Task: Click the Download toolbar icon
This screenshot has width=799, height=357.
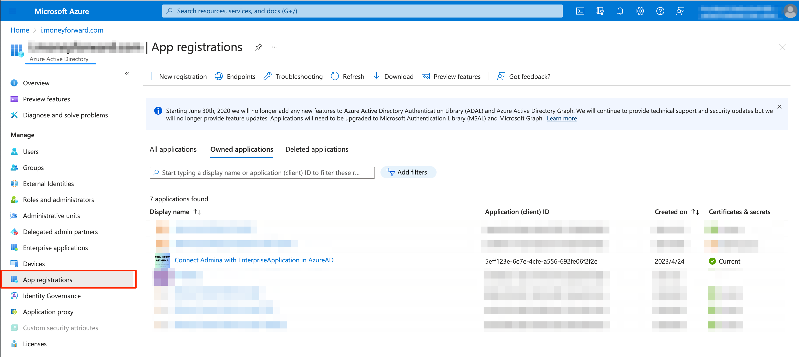Action: [376, 76]
